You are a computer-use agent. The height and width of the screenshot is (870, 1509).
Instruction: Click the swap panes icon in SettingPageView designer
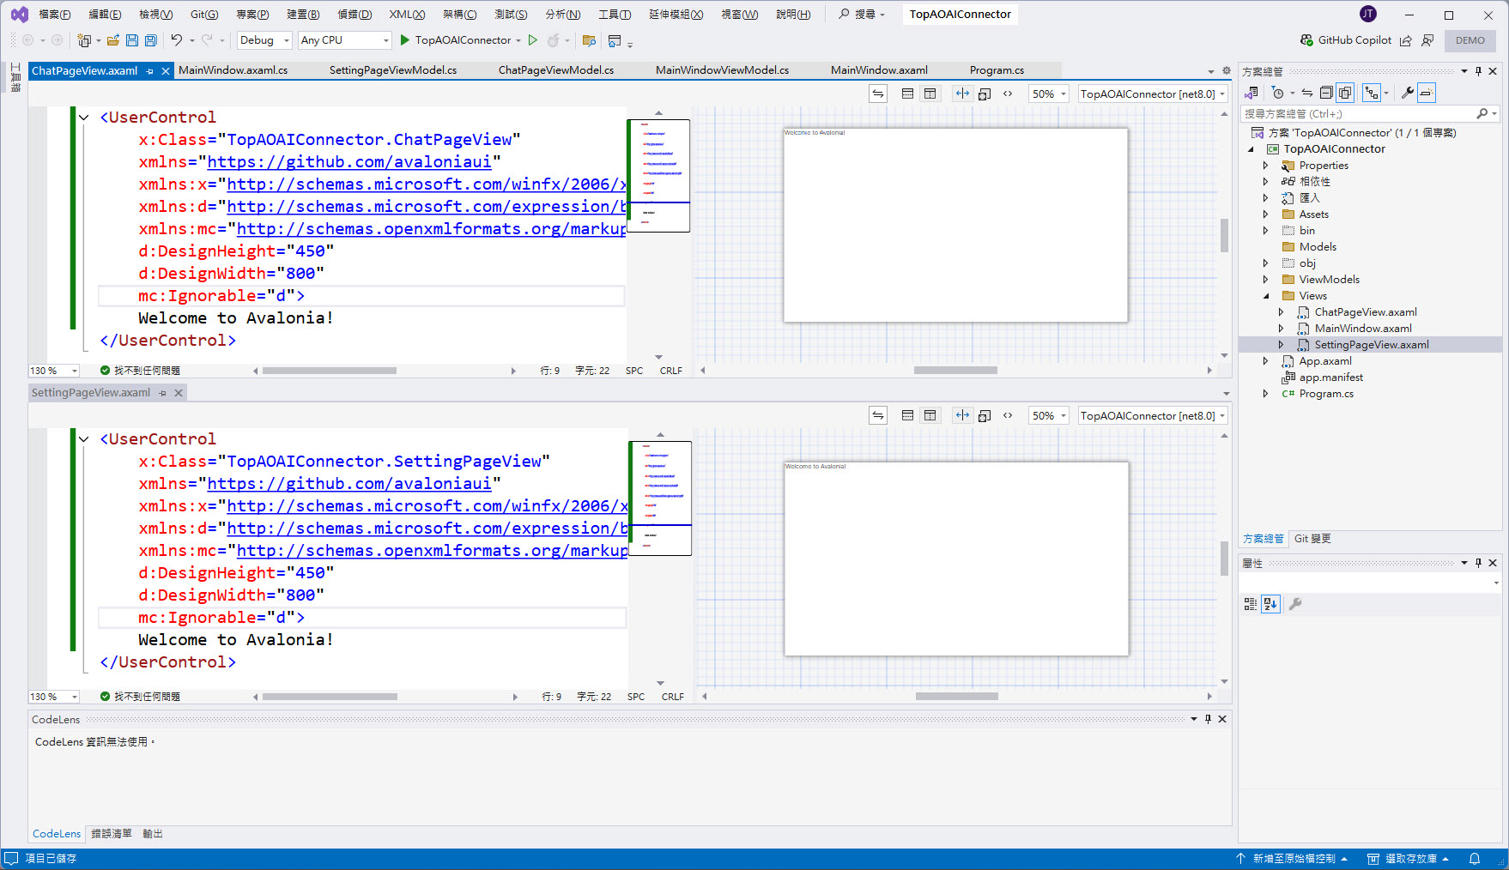[877, 415]
